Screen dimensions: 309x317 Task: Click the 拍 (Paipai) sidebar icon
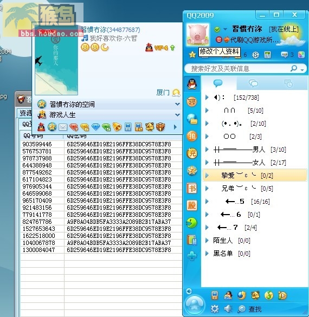pyautogui.click(x=192, y=136)
